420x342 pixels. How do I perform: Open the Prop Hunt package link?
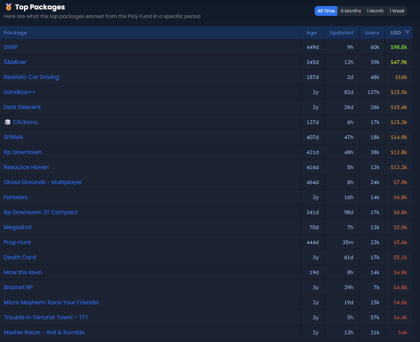[18, 242]
